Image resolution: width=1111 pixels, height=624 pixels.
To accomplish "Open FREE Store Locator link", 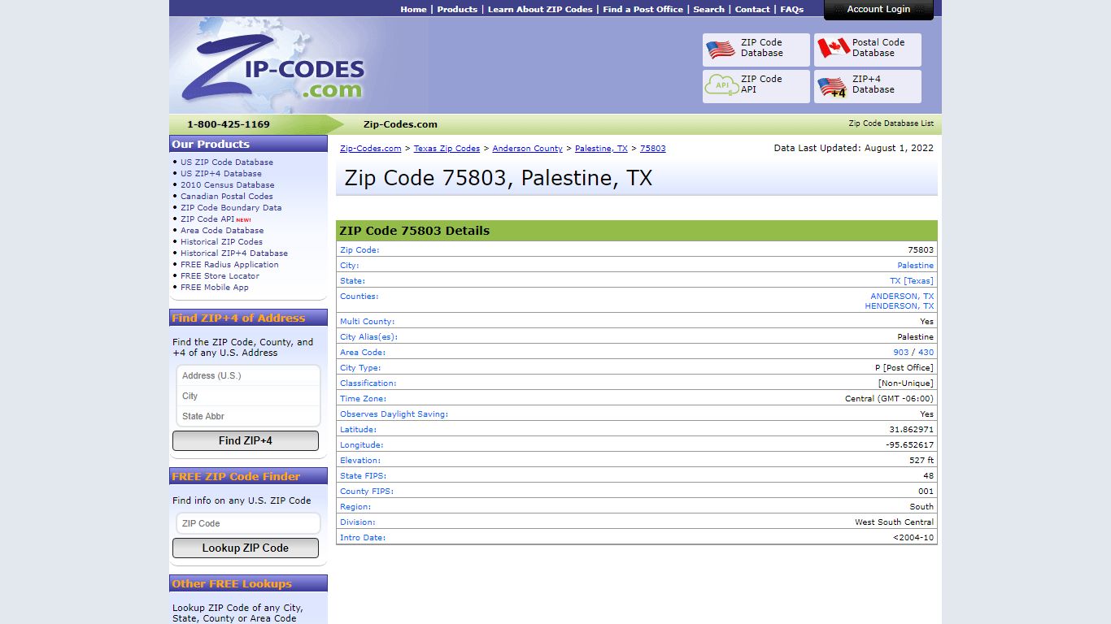I will (x=220, y=276).
